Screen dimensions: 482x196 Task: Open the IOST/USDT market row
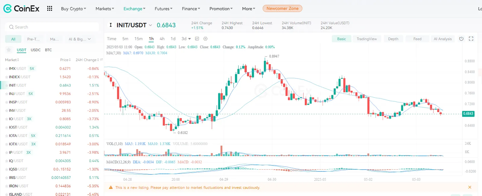52,128
